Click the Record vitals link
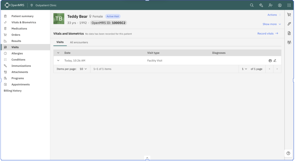Screen dimensions: 295x162 click(268, 33)
